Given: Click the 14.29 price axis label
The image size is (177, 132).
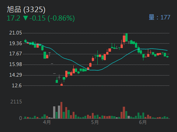Looking at the screenshot, I should pyautogui.click(x=15, y=75).
